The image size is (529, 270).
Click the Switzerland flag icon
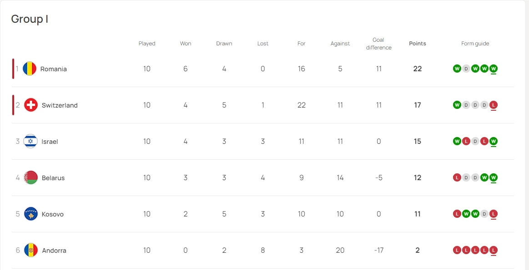tap(31, 105)
